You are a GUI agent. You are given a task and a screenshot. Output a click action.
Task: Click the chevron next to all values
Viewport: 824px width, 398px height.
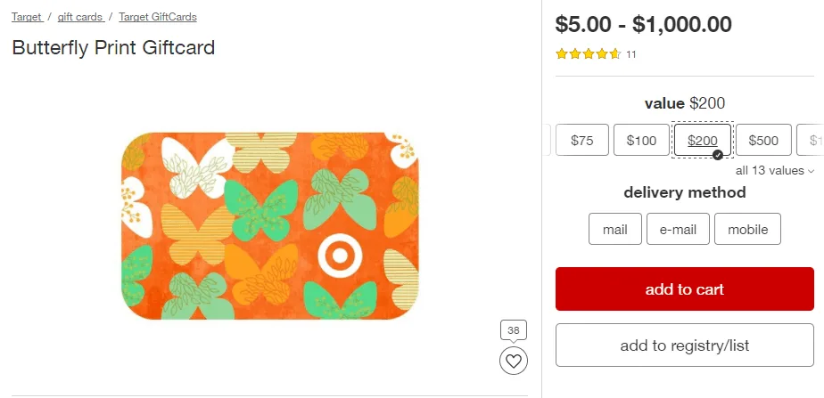tap(811, 171)
